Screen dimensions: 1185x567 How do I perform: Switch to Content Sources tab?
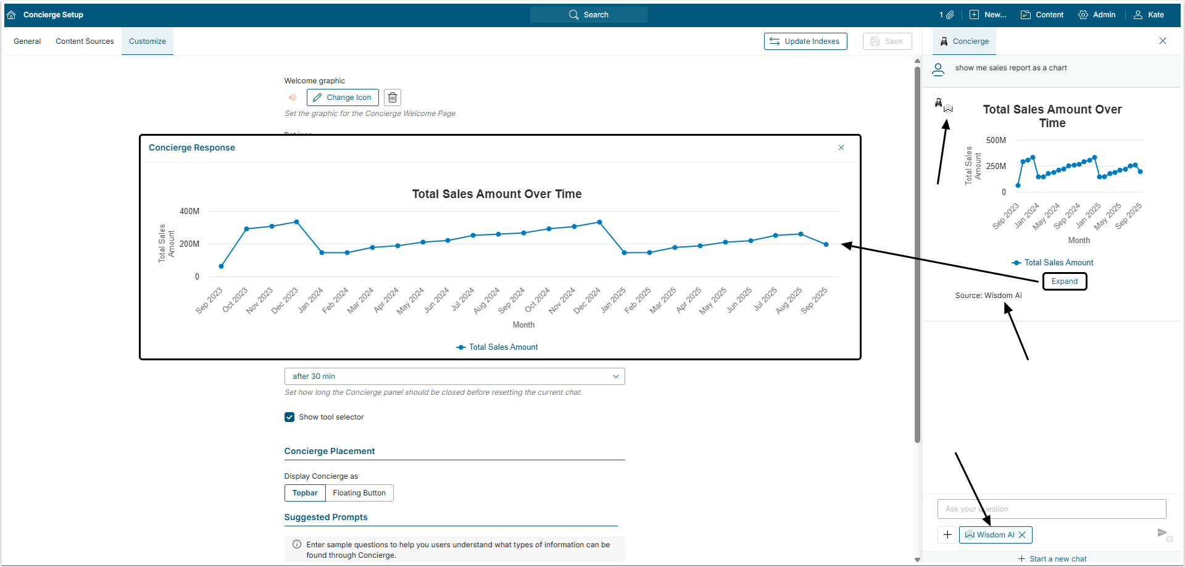[85, 41]
